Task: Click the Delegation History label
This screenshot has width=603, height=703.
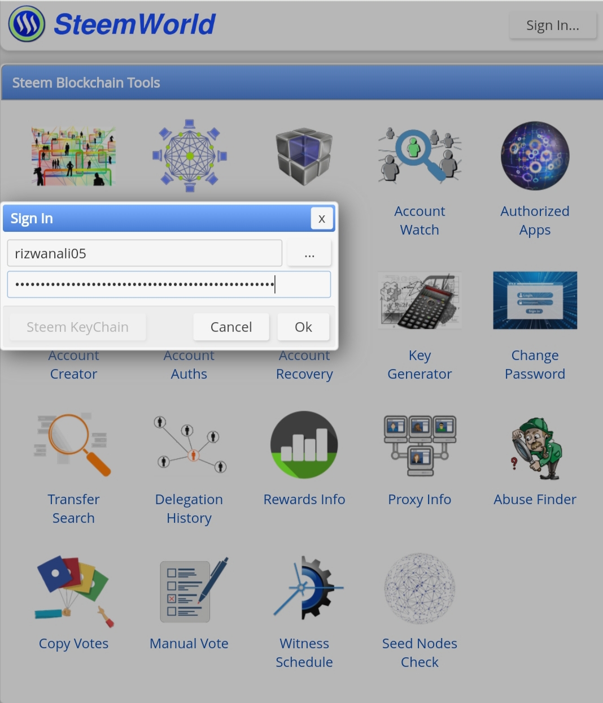Action: click(x=189, y=509)
